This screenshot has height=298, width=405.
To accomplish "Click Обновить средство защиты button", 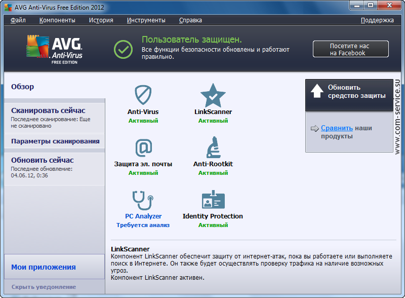I will (349, 95).
